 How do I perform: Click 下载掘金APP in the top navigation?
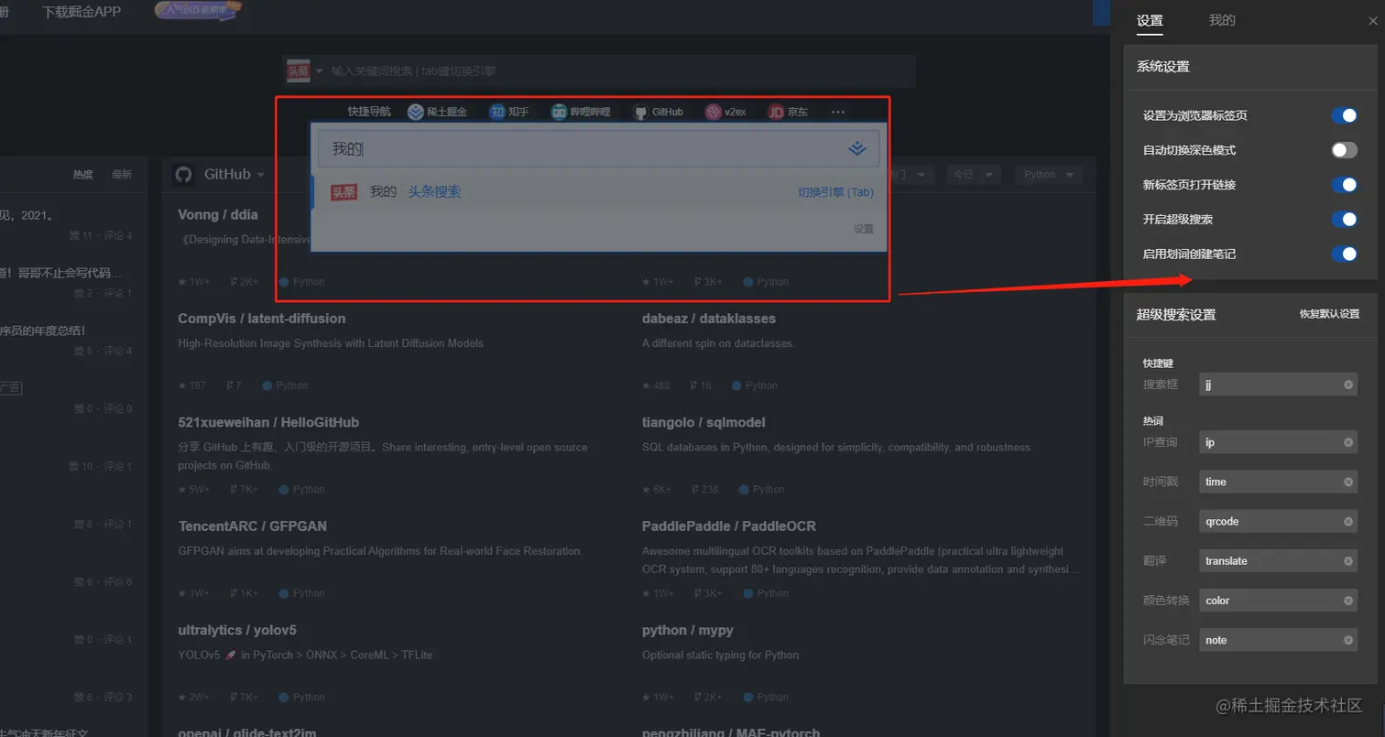pos(82,12)
